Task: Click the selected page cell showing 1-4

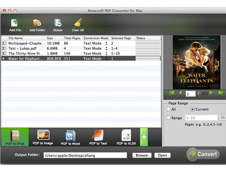Action: (114, 48)
